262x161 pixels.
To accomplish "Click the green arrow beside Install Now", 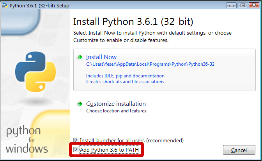I will pyautogui.click(x=80, y=57).
